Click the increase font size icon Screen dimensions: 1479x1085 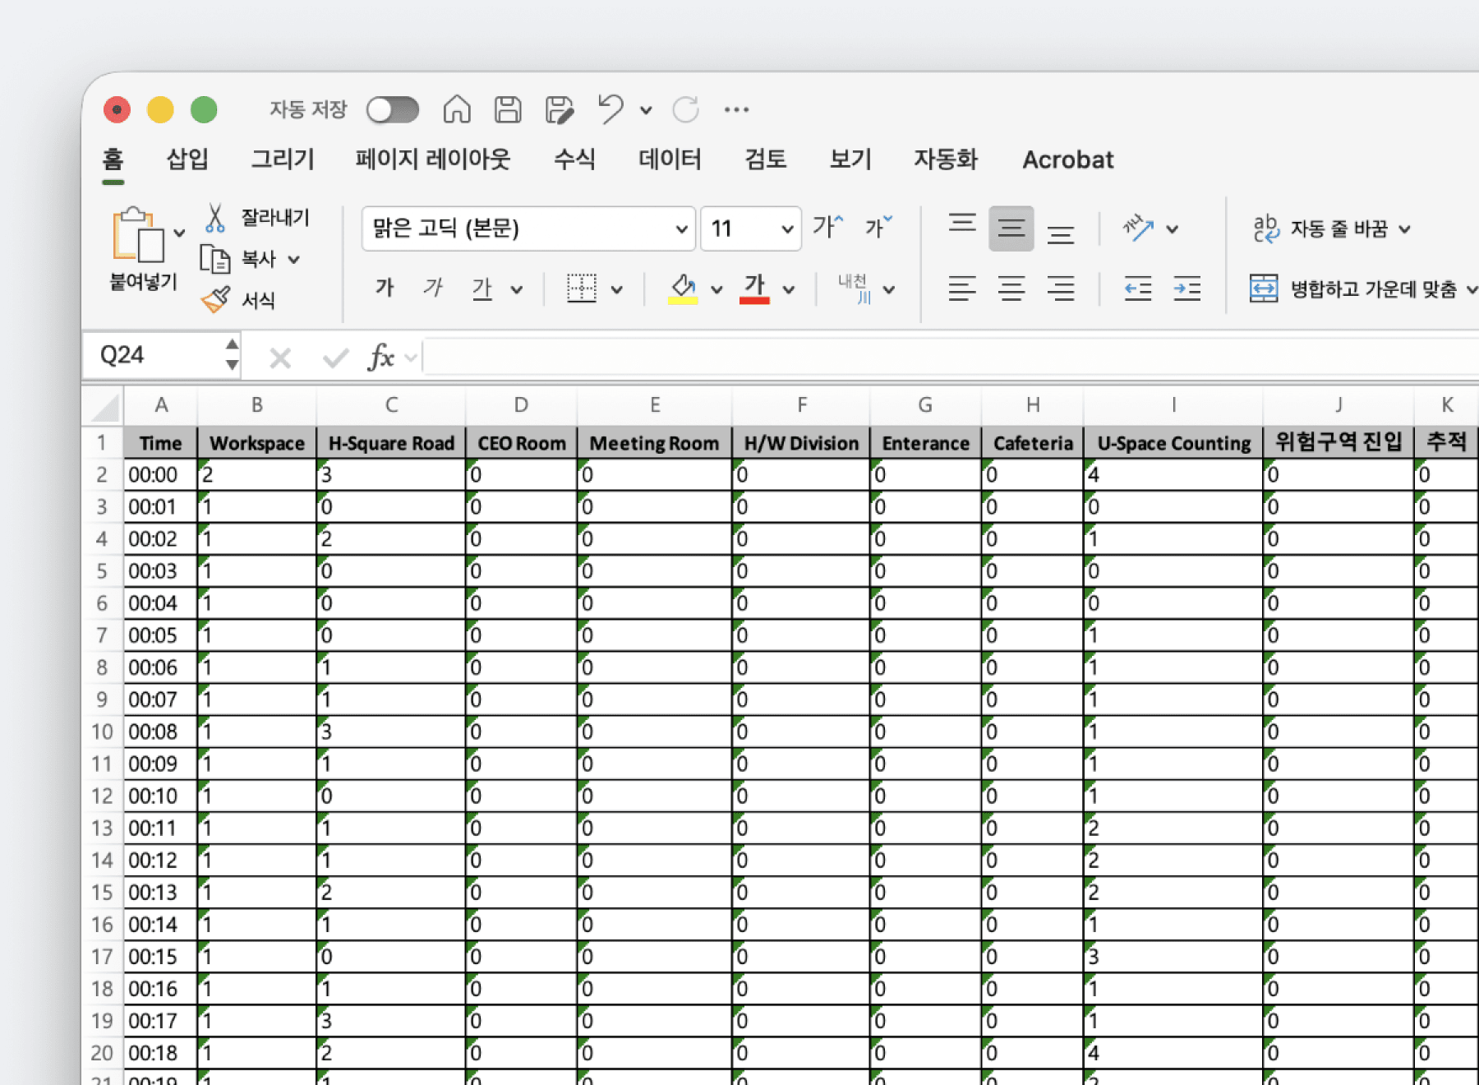pyautogui.click(x=826, y=227)
